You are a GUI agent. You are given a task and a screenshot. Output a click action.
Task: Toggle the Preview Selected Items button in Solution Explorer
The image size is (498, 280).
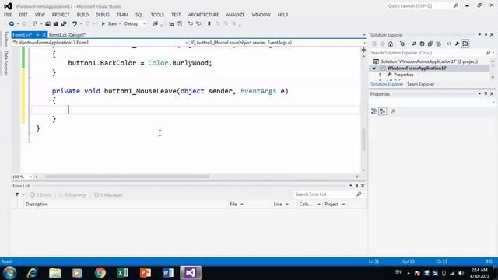point(465,44)
